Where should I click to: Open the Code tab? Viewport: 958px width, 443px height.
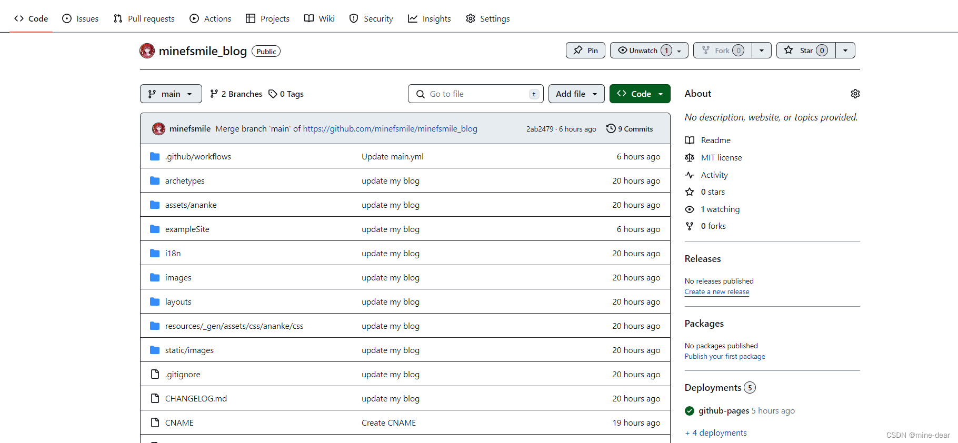[31, 18]
